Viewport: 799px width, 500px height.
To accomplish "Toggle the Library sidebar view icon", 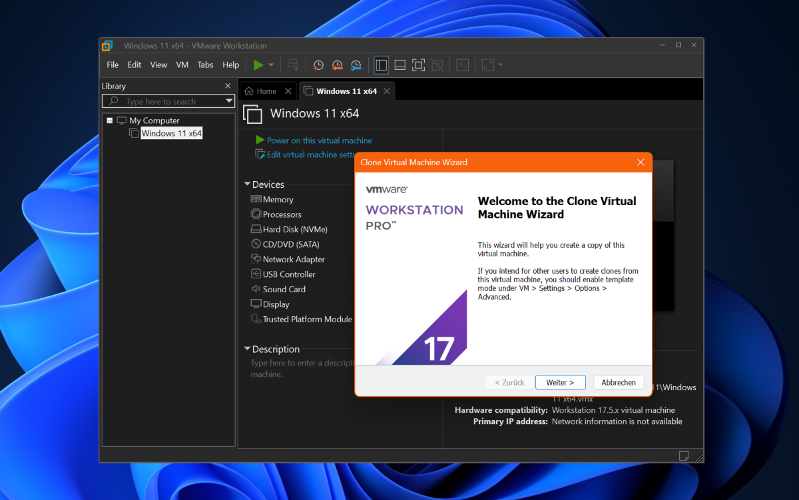I will [380, 65].
